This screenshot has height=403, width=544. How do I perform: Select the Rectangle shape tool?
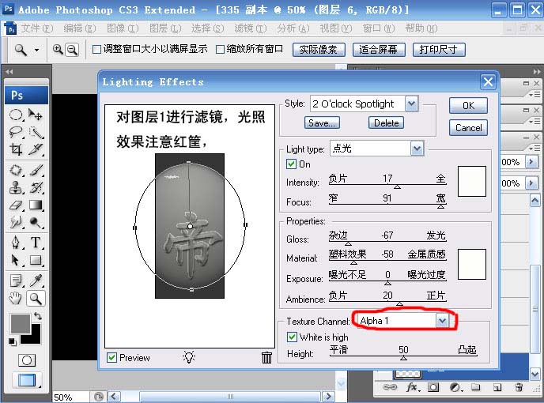click(36, 260)
